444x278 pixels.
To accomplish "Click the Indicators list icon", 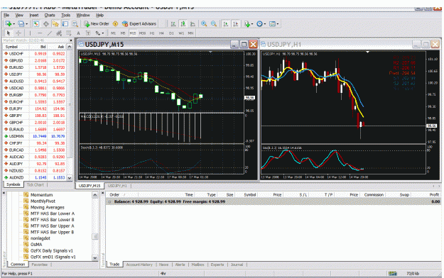I will 247,23.
